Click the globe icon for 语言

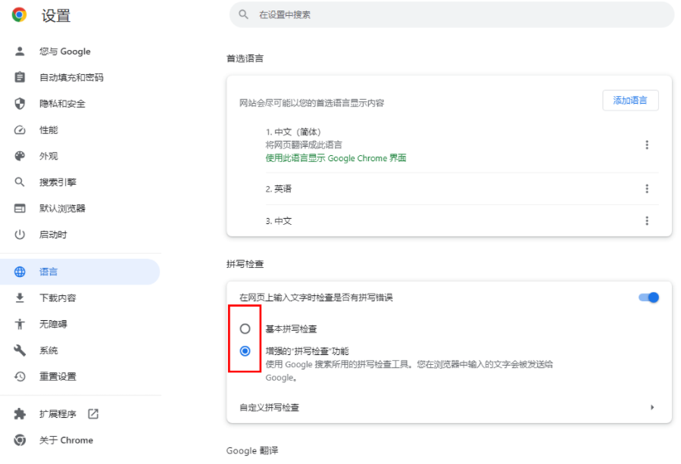pos(20,272)
